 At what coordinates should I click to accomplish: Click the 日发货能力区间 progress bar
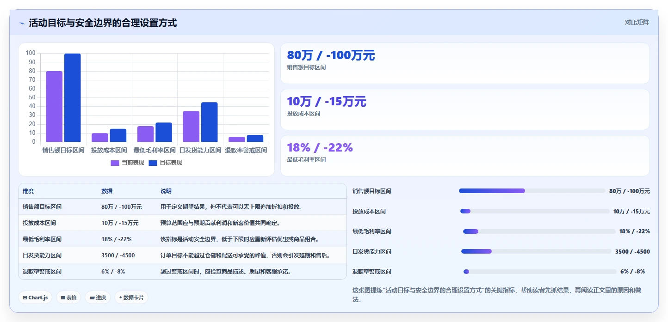(x=536, y=251)
